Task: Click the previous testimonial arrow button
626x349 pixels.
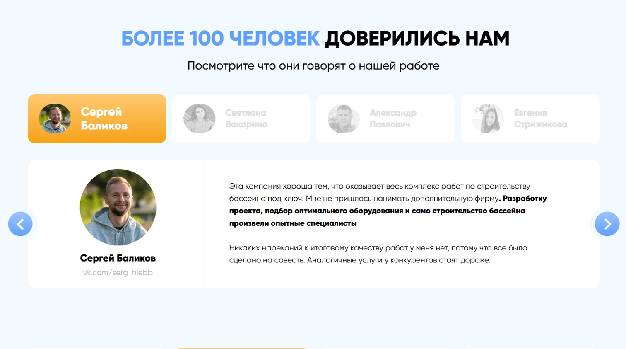Action: coord(20,224)
